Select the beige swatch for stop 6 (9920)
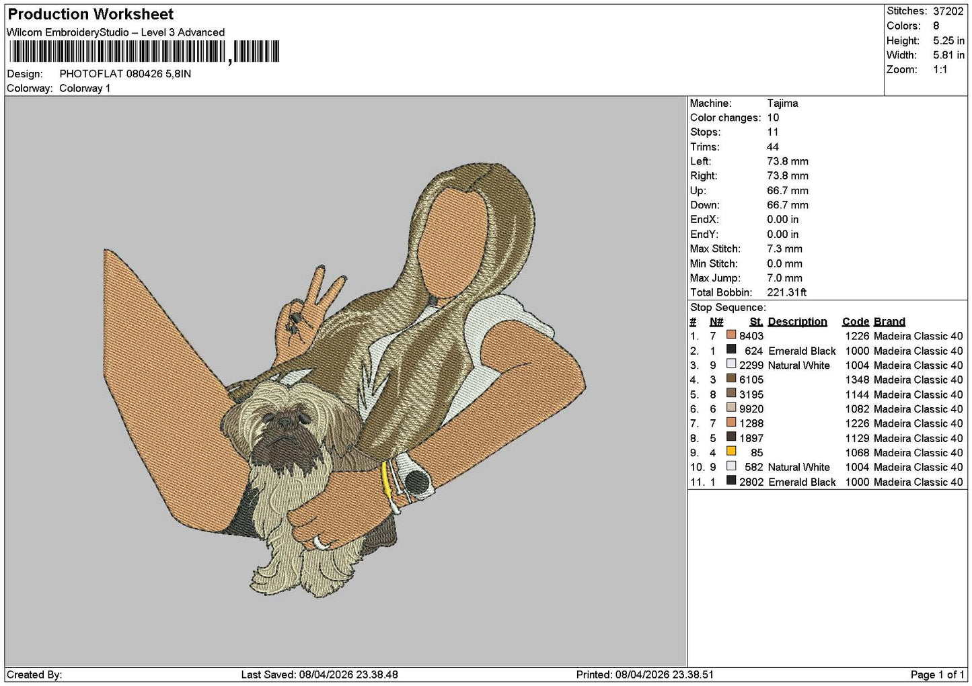Image resolution: width=972 pixels, height=686 pixels. tap(731, 407)
